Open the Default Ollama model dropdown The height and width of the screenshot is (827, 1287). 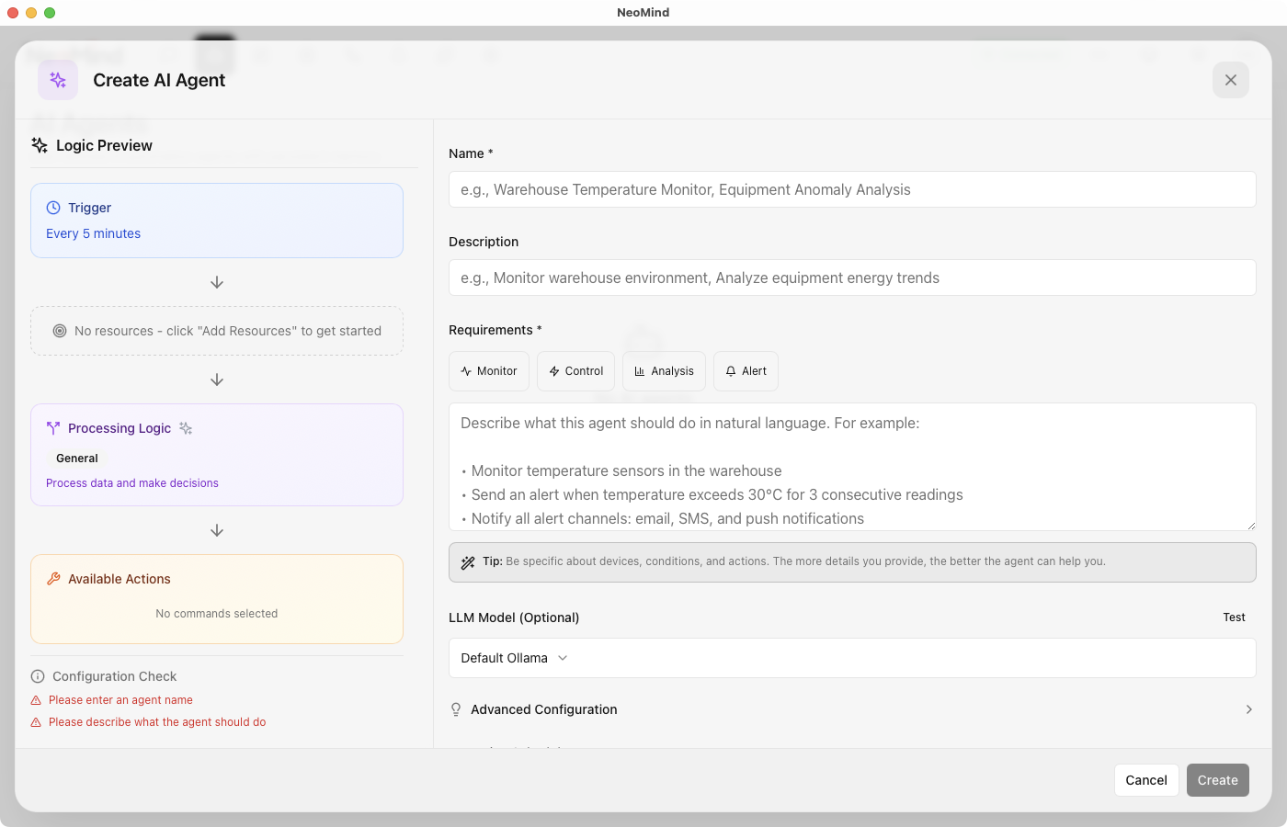[x=513, y=658]
